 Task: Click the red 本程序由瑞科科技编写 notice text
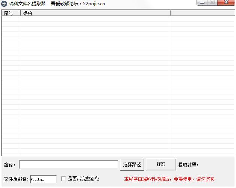coord(169,179)
